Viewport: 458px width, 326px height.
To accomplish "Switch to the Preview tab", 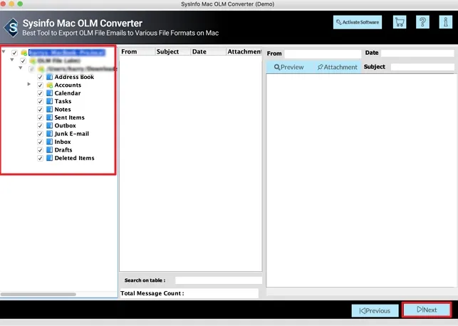I will click(x=289, y=67).
